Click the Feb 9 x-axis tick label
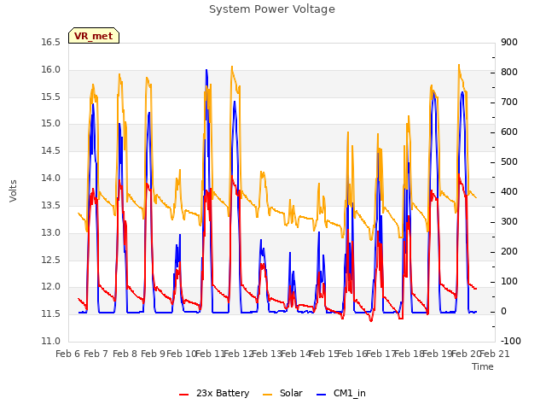546x410 pixels. (x=154, y=354)
